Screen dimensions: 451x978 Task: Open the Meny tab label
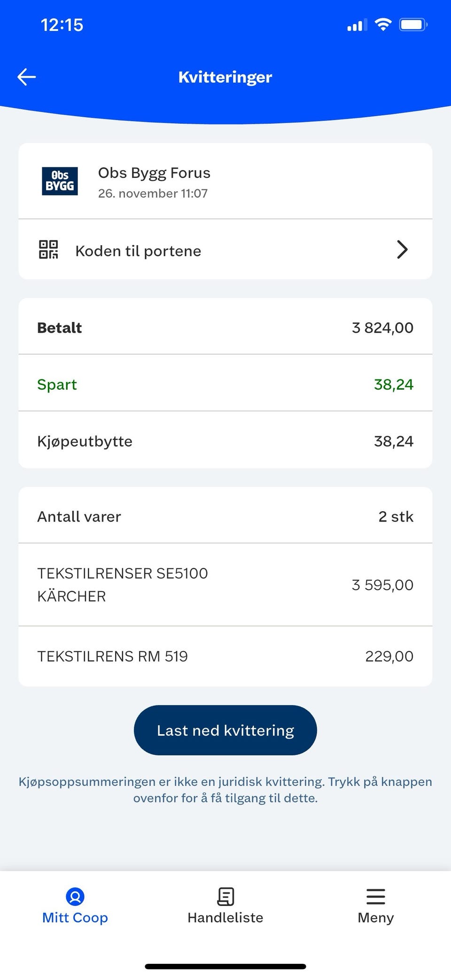pos(376,918)
